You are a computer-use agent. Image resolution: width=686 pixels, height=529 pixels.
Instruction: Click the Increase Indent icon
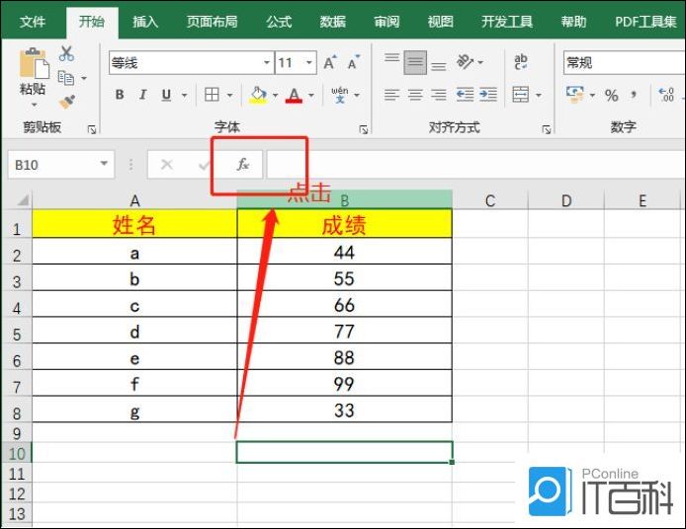488,95
